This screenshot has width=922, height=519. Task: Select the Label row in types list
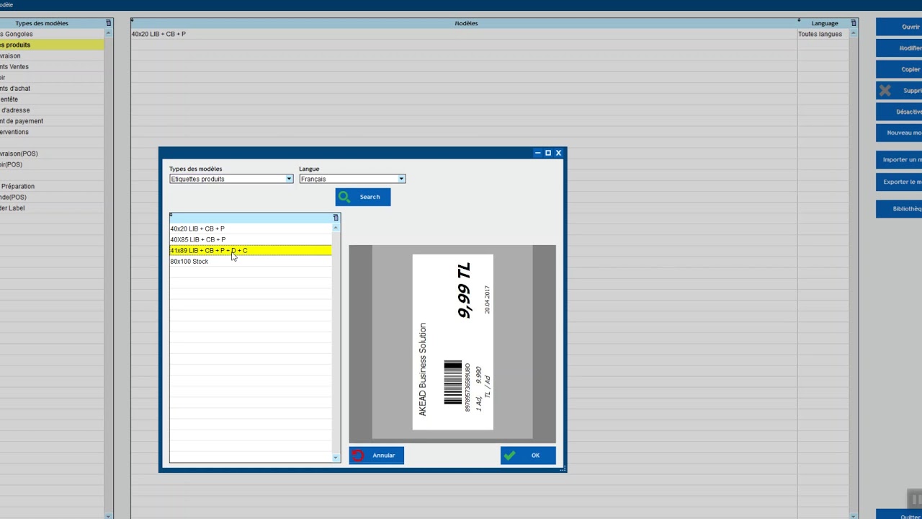pos(52,208)
